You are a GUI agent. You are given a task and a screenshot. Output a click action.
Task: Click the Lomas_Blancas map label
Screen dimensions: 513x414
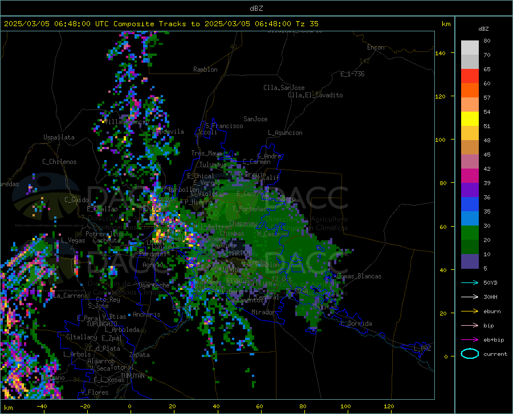[359, 276]
